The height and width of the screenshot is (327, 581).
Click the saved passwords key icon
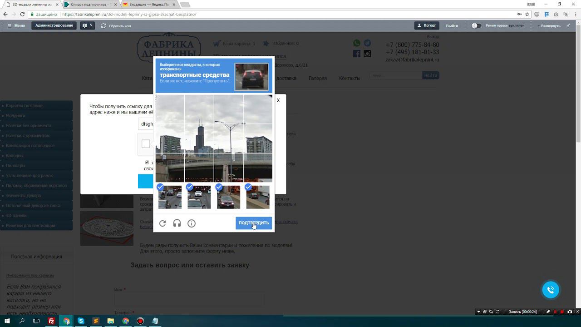point(519,14)
